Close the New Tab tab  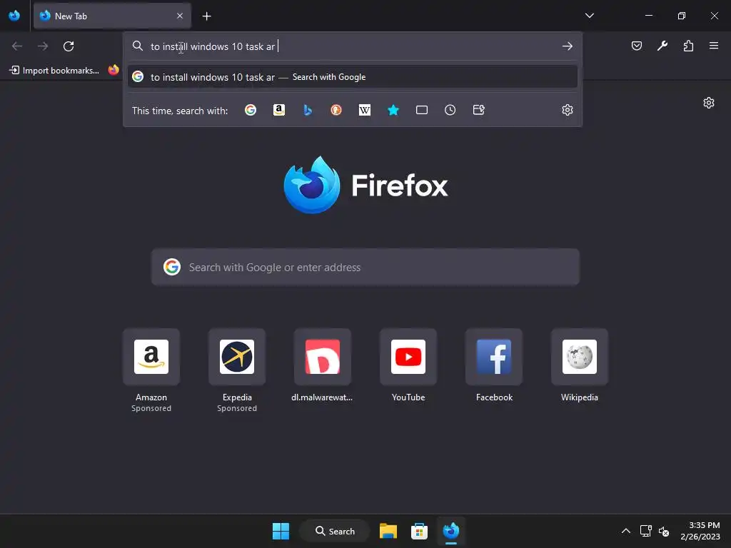click(180, 16)
